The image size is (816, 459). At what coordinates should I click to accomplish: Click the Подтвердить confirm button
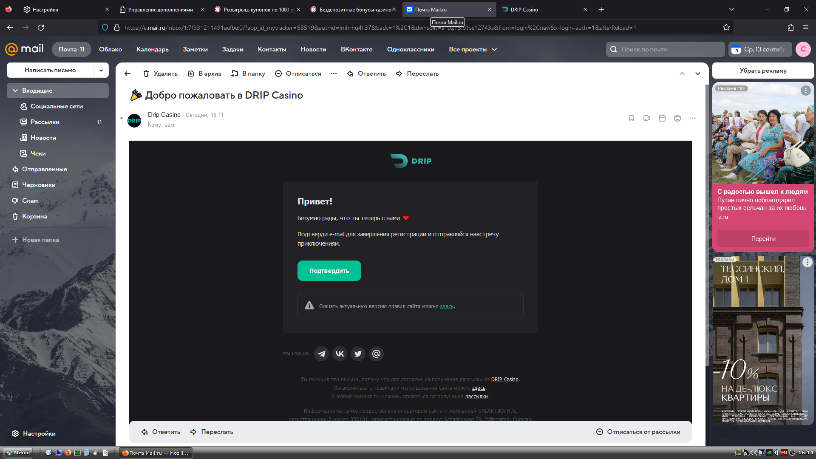pyautogui.click(x=329, y=271)
